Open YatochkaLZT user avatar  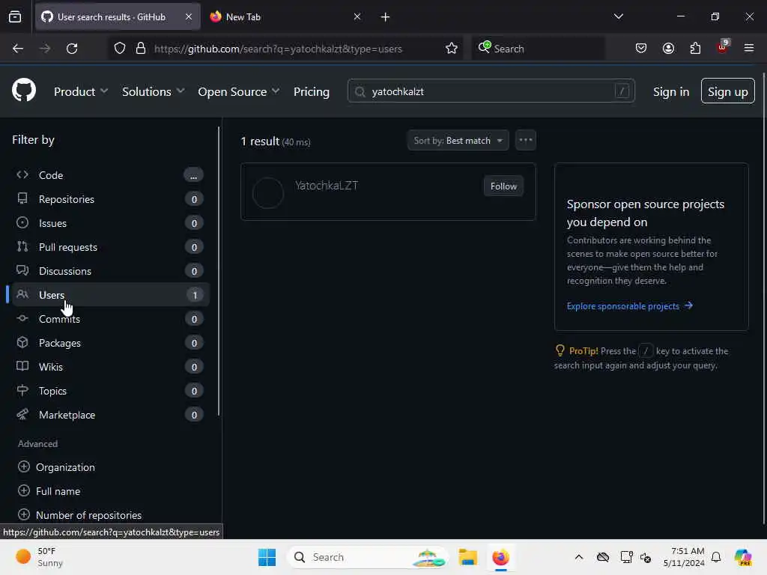tap(268, 192)
